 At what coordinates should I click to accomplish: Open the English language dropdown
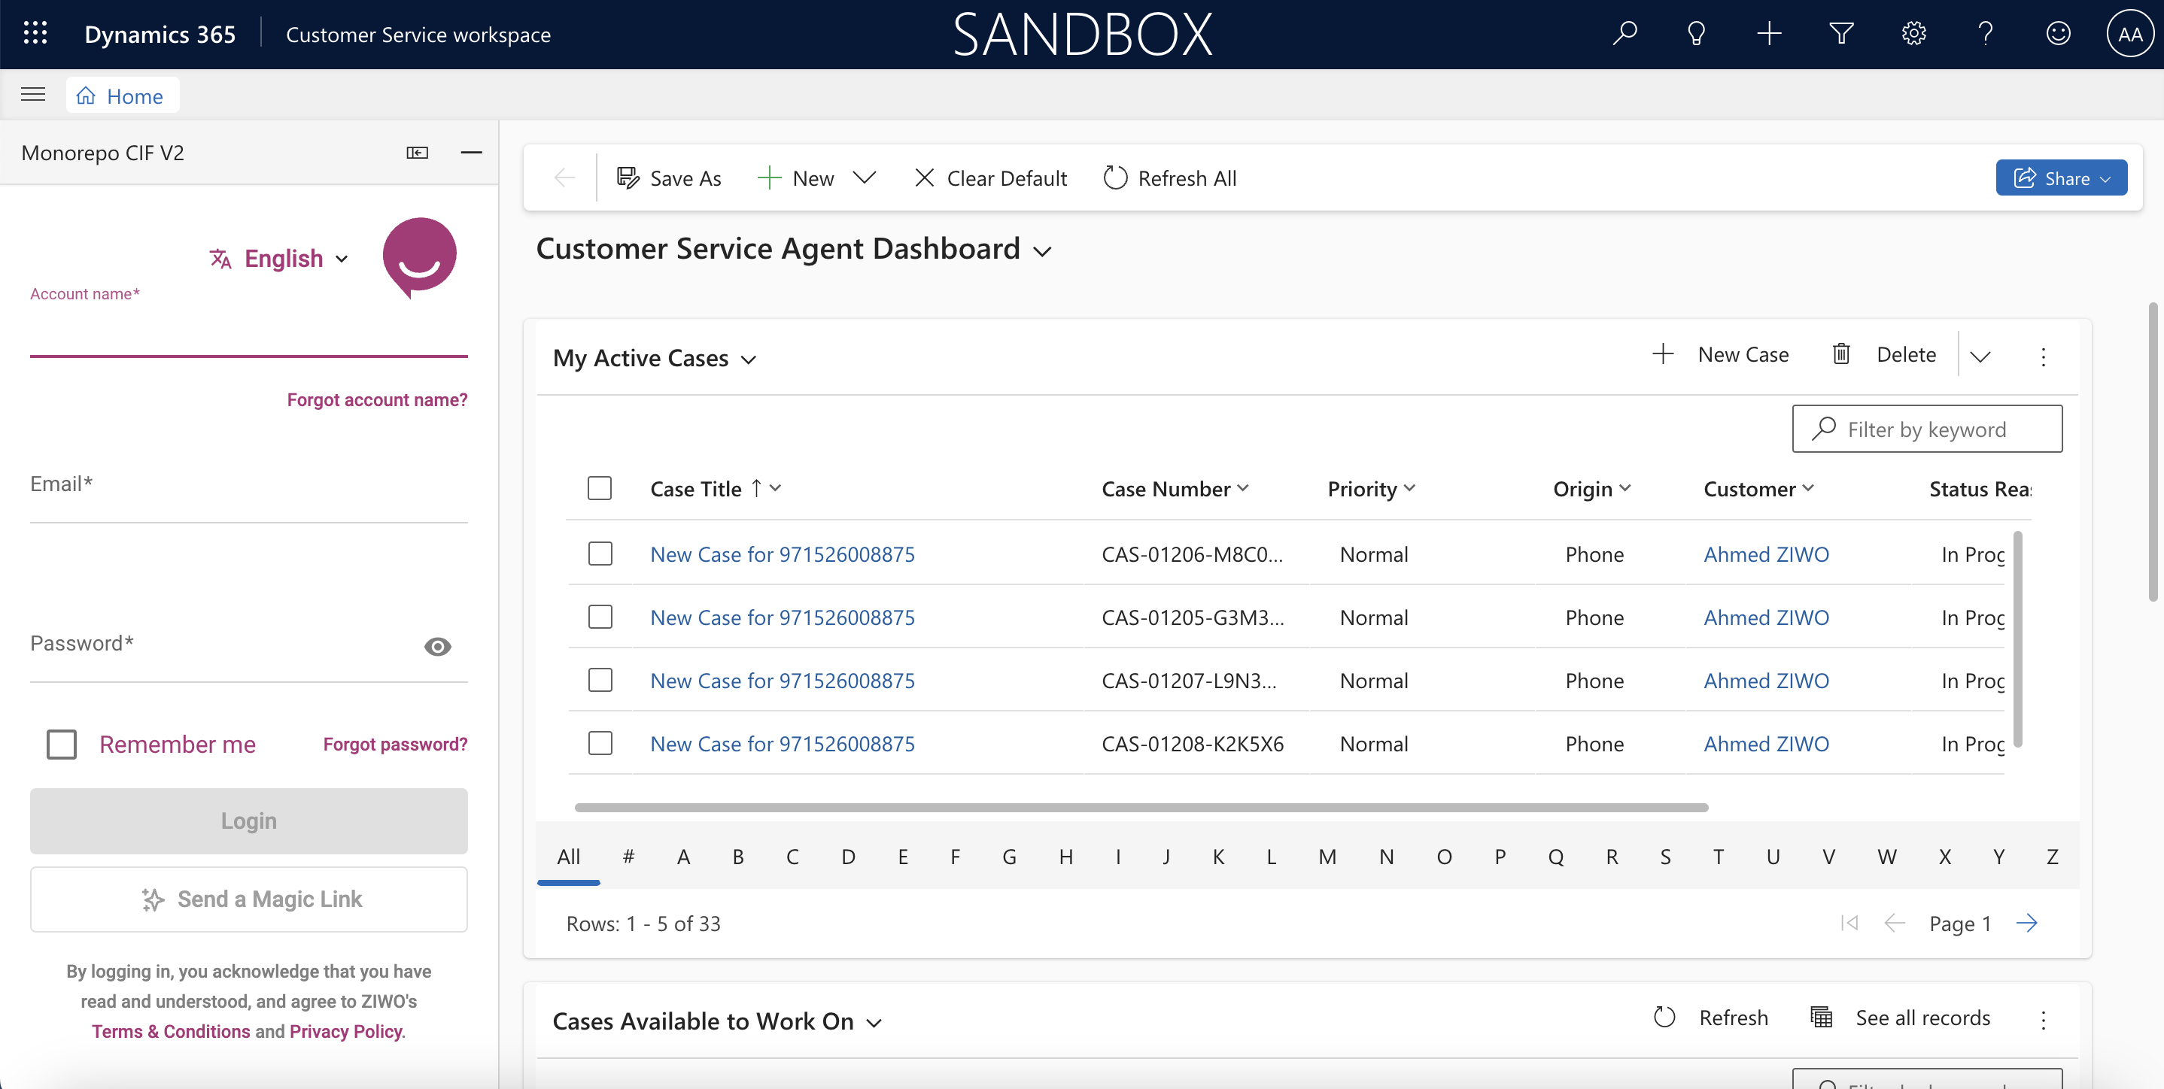279,259
